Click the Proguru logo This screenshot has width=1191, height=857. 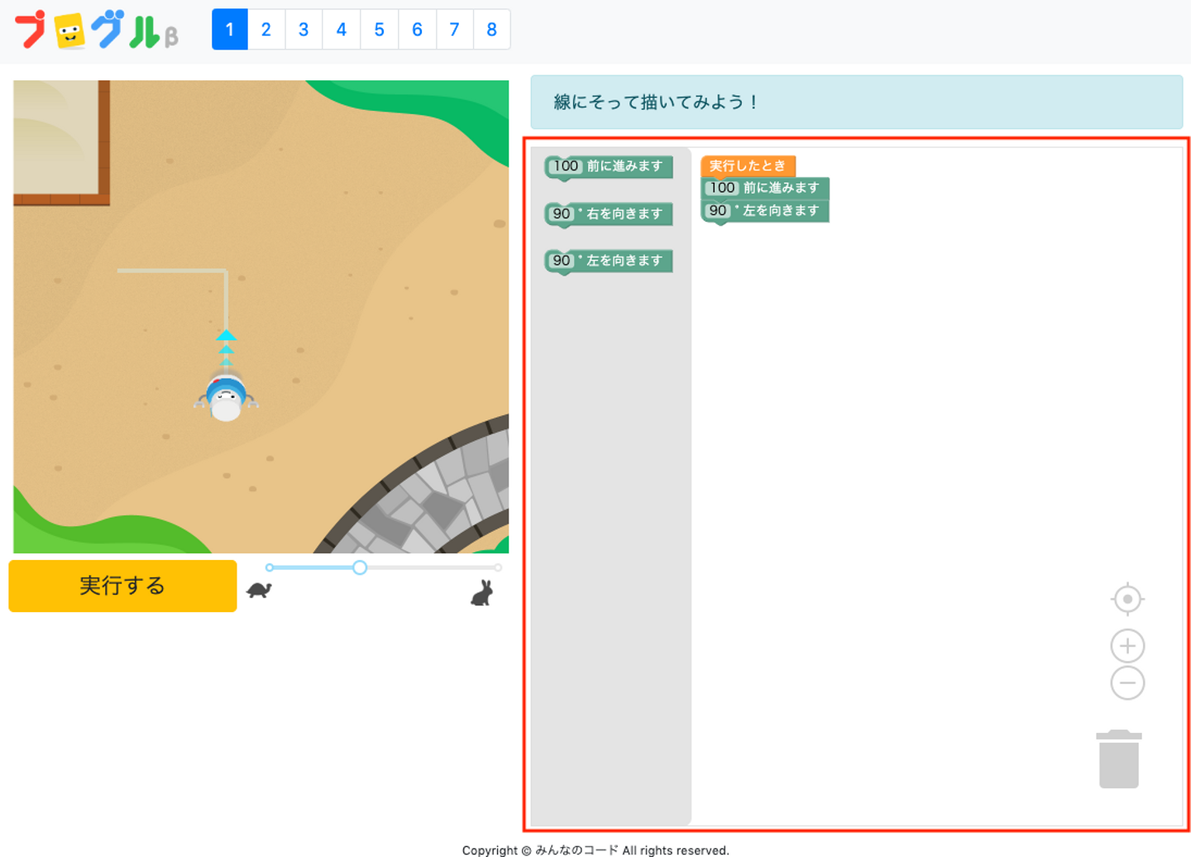[x=96, y=30]
